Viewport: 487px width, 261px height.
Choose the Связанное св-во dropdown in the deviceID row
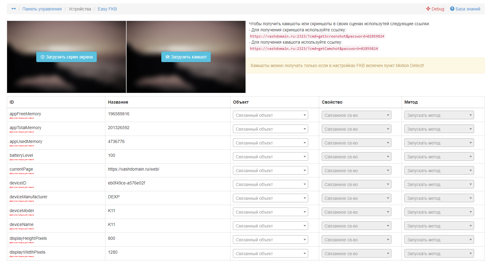click(x=356, y=184)
